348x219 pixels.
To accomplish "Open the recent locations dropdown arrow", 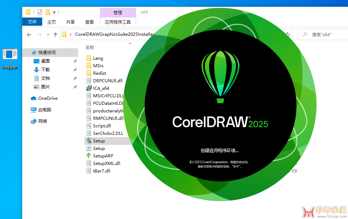I will pyautogui.click(x=48, y=35).
